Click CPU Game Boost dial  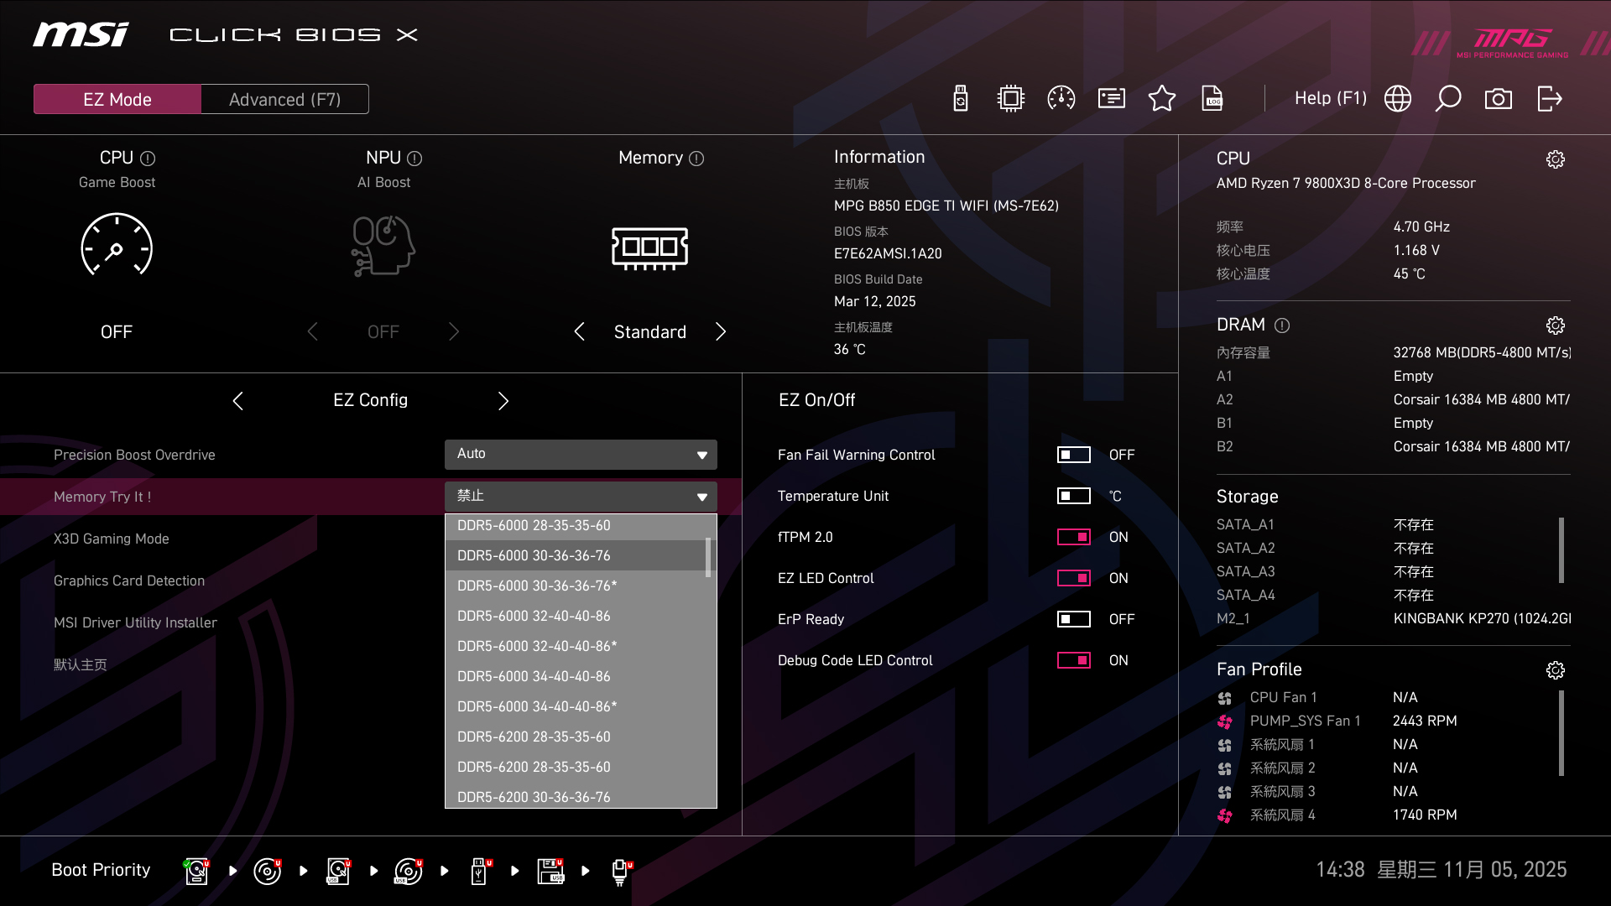click(x=117, y=245)
